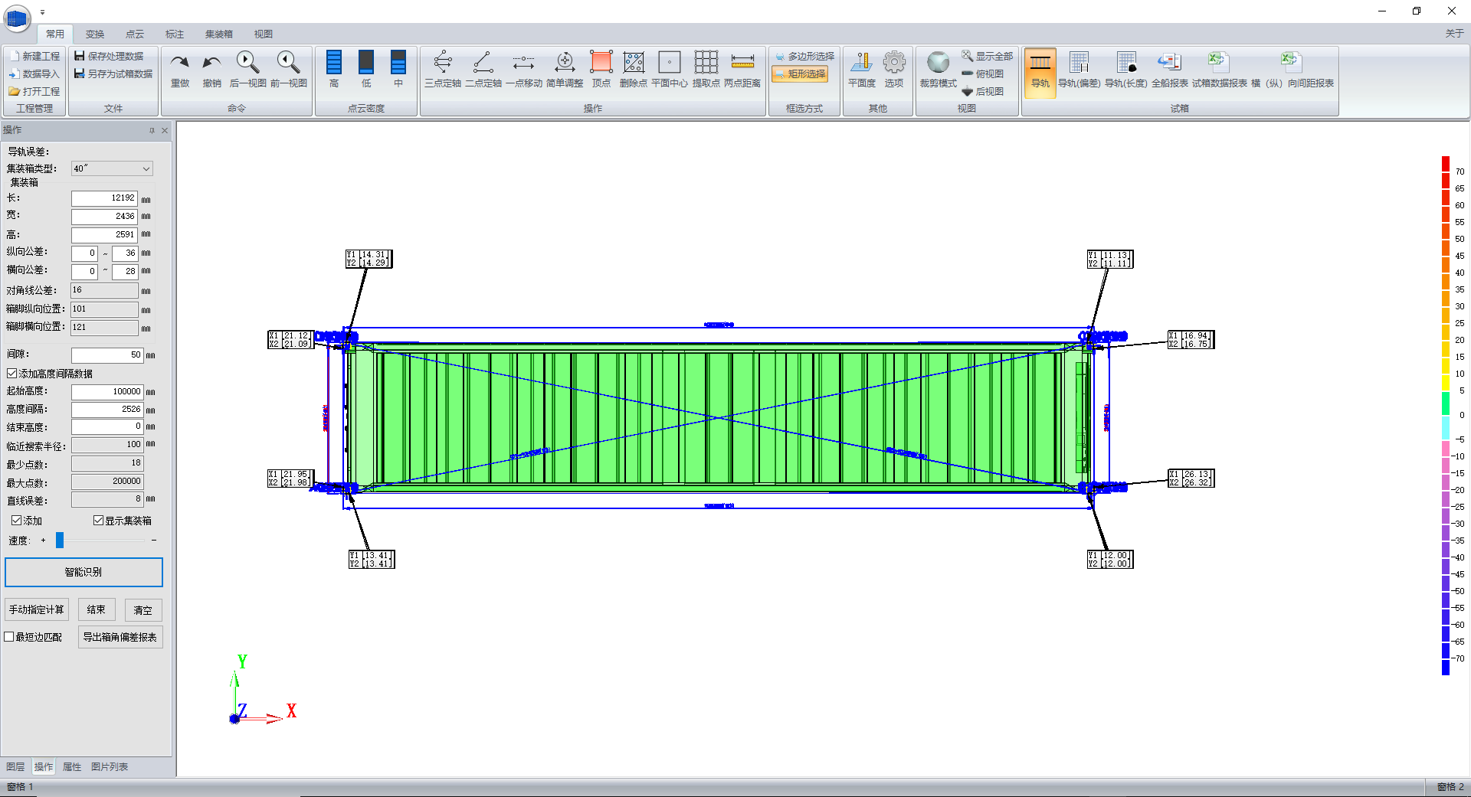Viewport: 1471px width, 797px height.
Task: Toggle 添加高度间隔数据 checkbox
Action: [12, 374]
